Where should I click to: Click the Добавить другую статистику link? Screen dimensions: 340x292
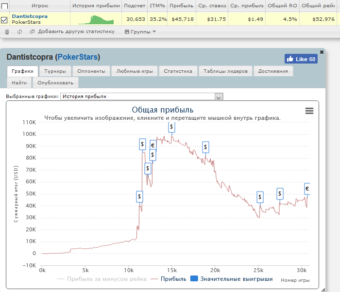[x=76, y=32]
